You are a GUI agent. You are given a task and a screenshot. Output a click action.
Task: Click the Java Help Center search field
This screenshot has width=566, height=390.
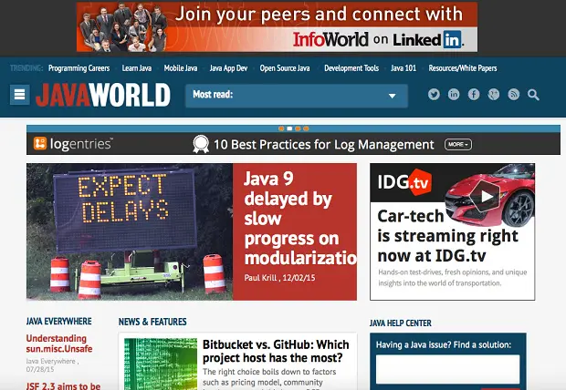point(447,369)
